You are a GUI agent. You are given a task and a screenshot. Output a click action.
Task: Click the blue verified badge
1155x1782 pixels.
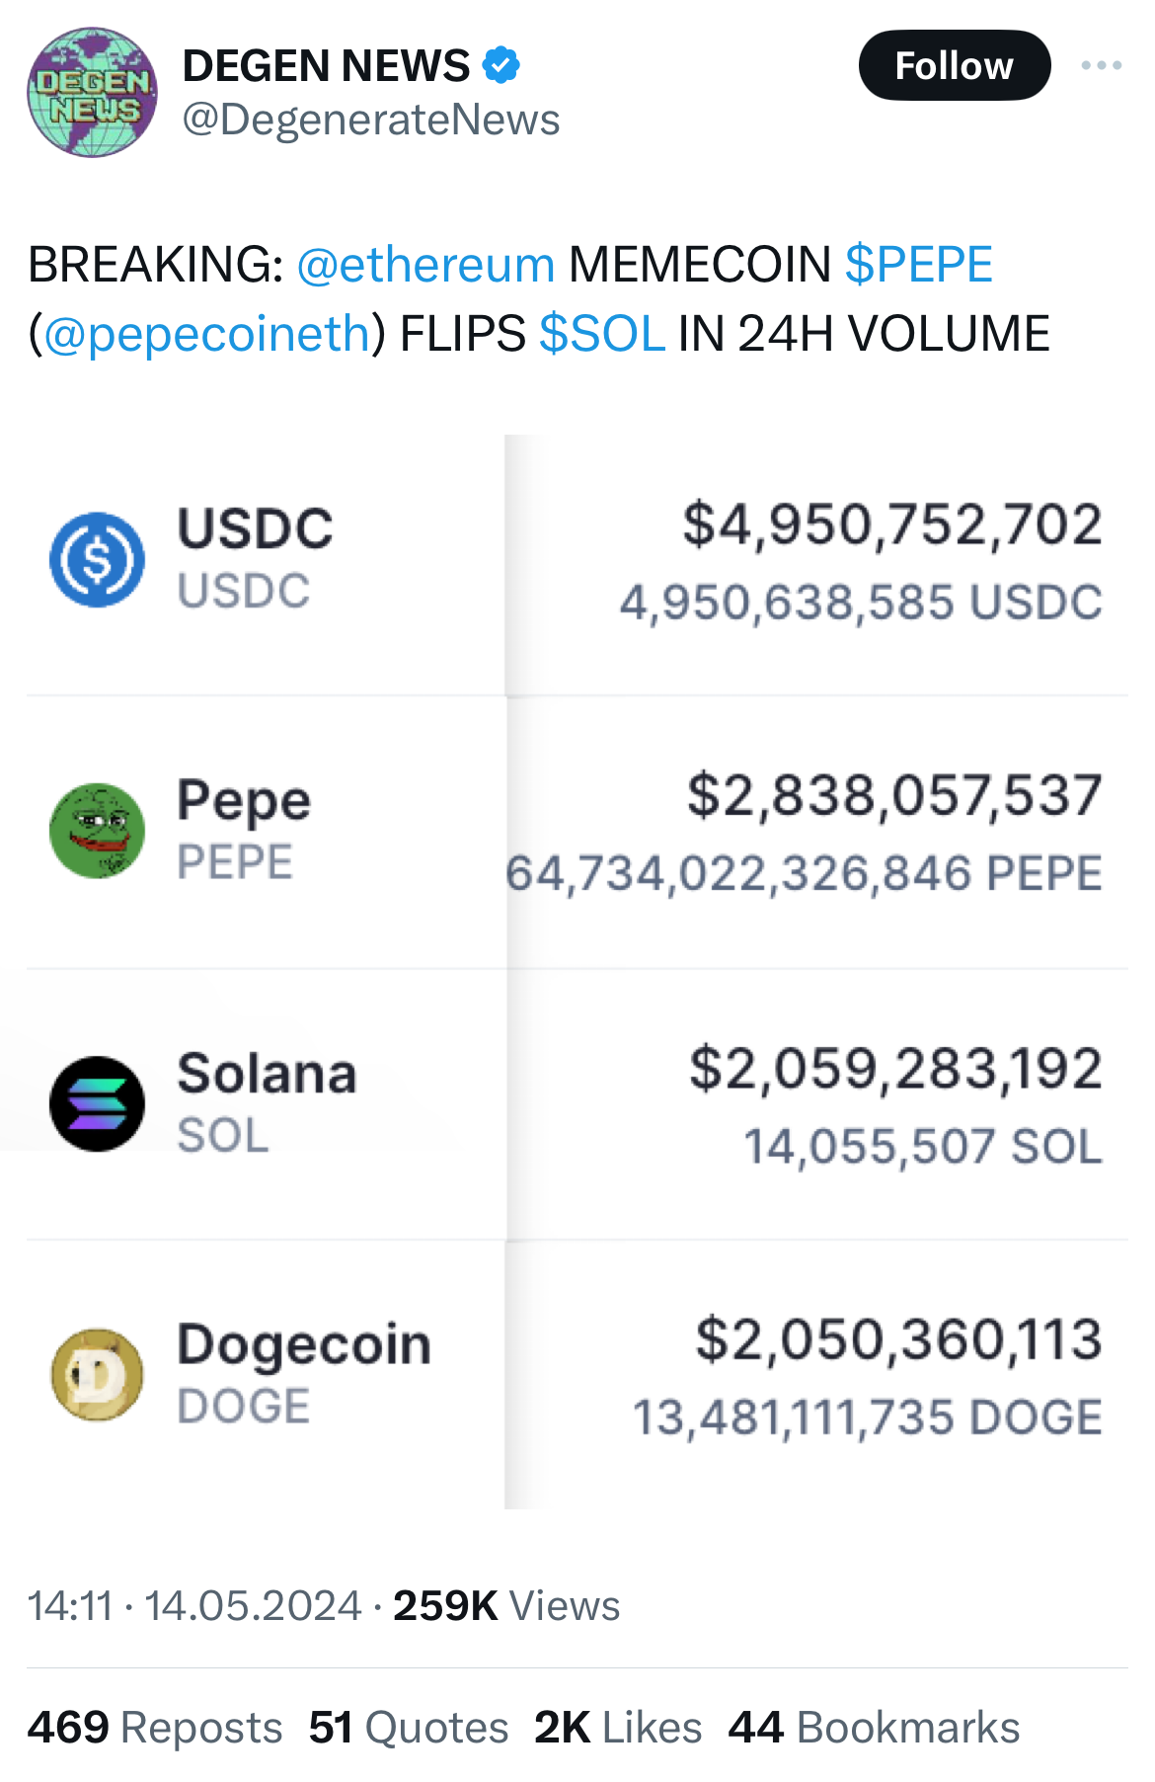pyautogui.click(x=501, y=65)
